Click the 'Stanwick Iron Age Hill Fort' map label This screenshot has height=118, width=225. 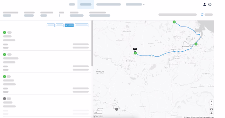[x=100, y=72]
